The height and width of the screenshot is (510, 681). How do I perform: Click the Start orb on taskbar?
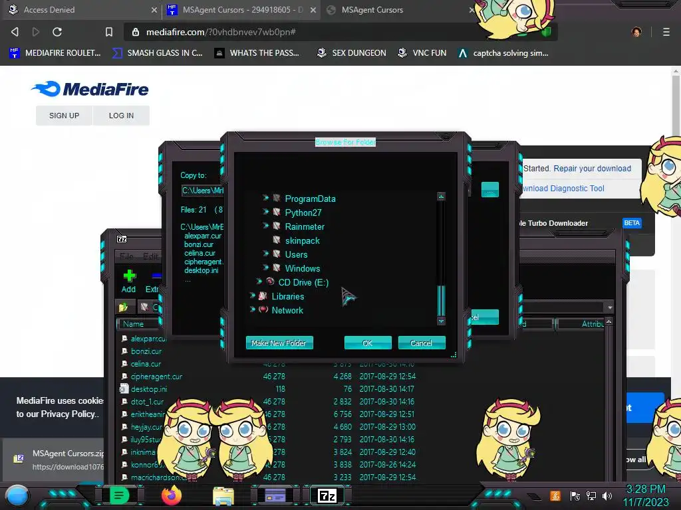click(17, 496)
